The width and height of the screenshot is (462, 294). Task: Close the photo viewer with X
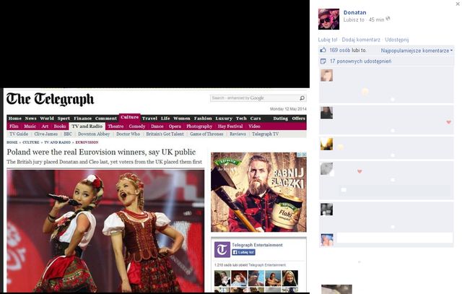458,4
